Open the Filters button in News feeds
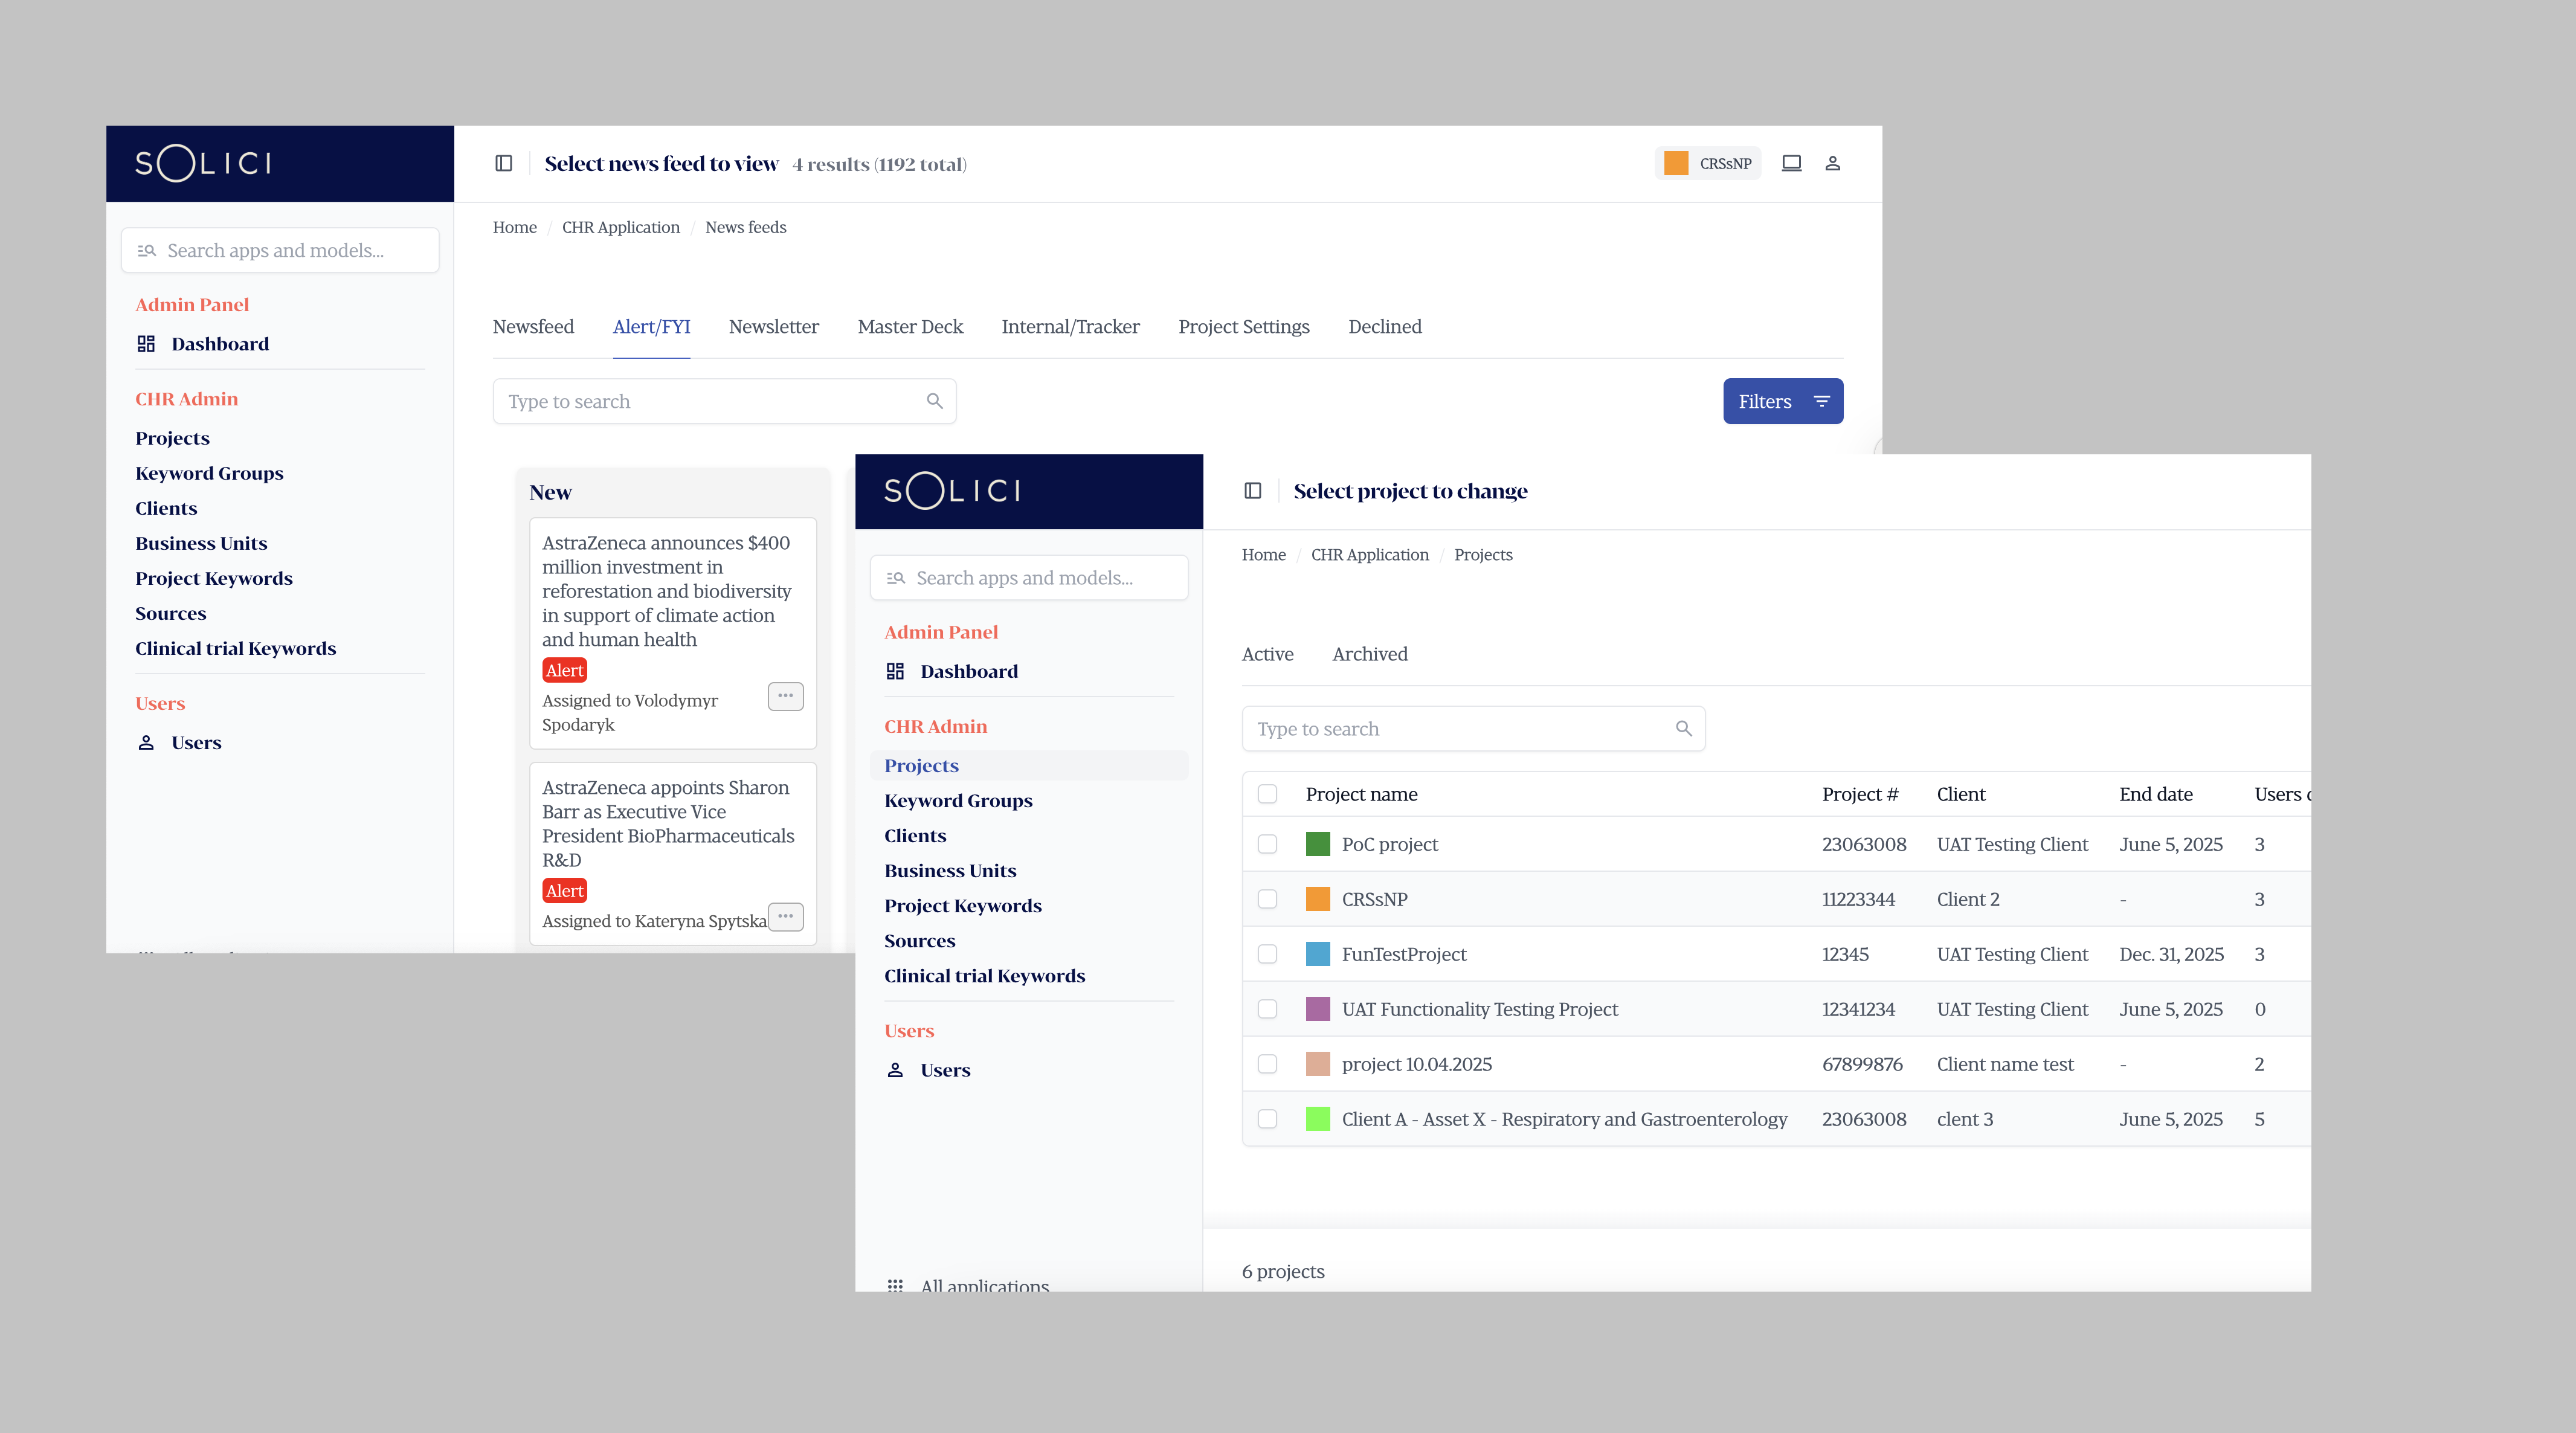The image size is (2576, 1433). 1783,401
